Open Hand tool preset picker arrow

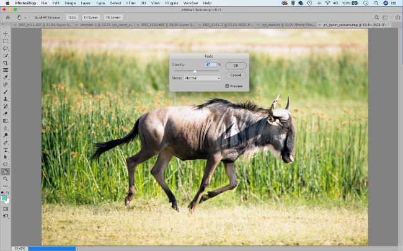pos(25,17)
